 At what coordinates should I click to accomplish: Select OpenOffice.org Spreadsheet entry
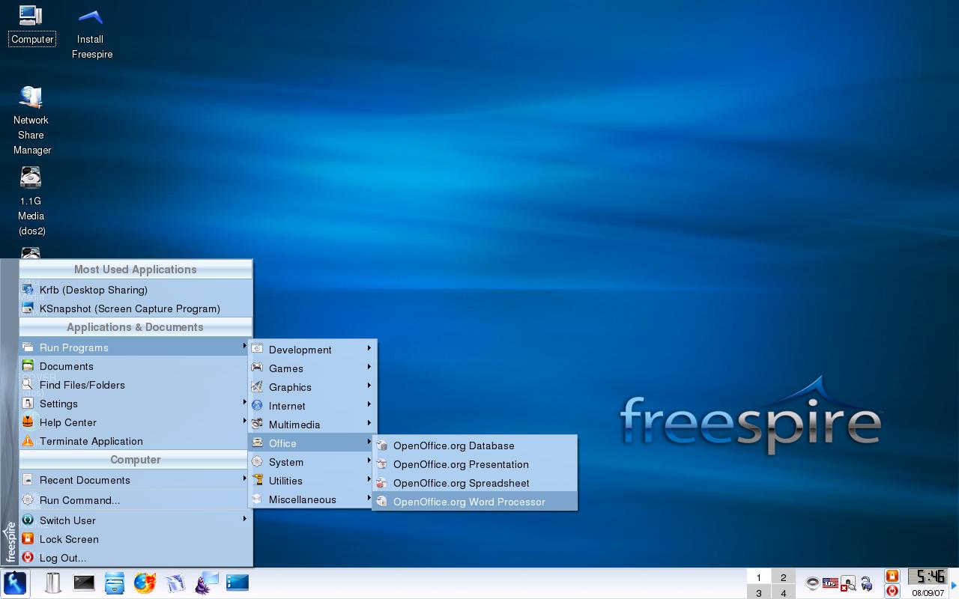pyautogui.click(x=475, y=483)
